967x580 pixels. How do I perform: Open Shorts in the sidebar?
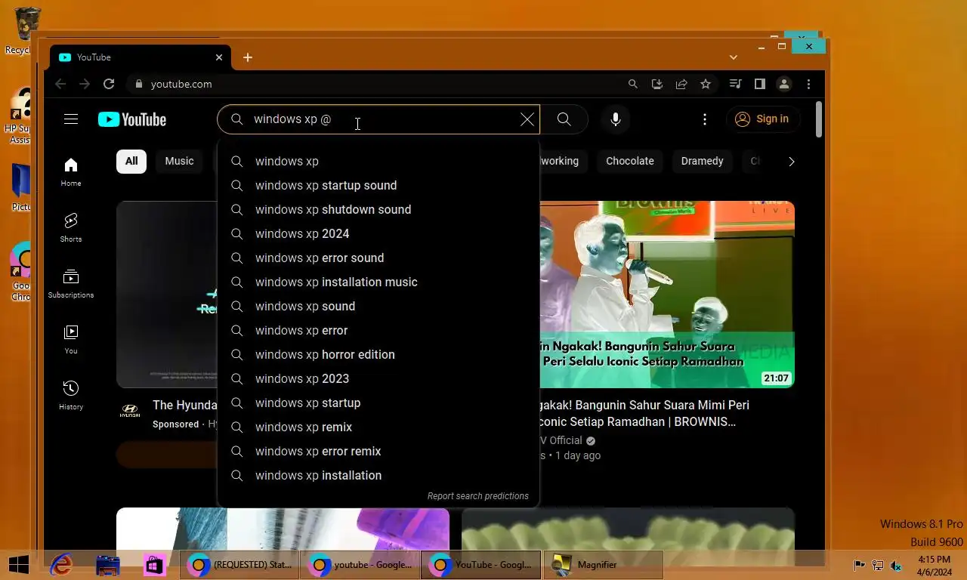71,227
